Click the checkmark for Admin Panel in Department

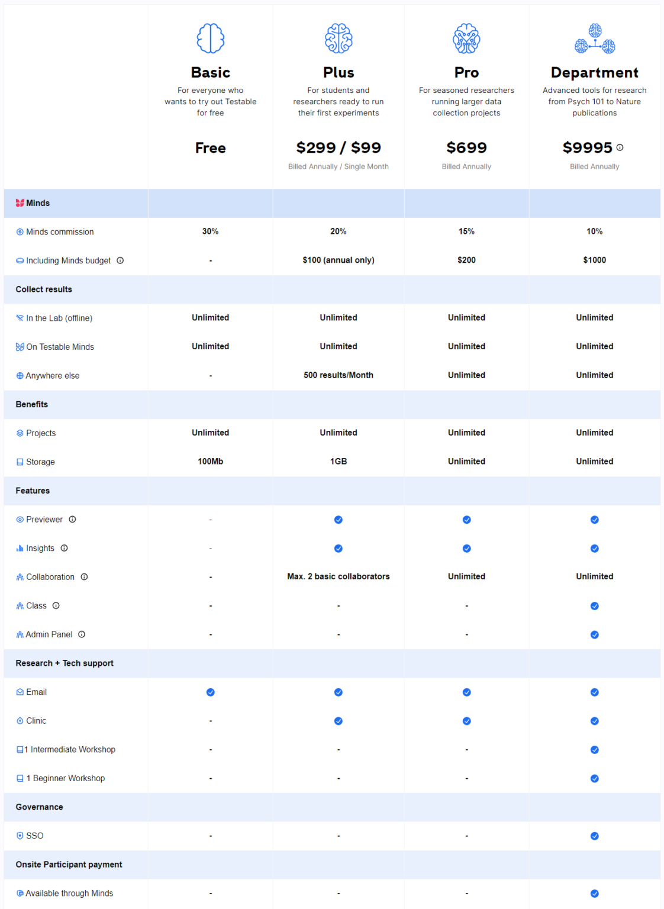(594, 634)
